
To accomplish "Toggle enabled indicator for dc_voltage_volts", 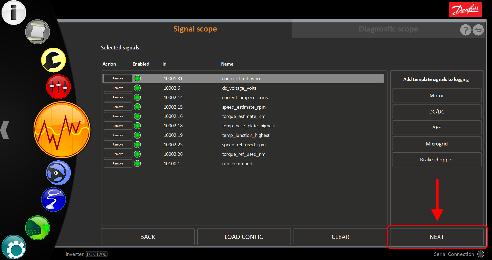I will [x=138, y=88].
